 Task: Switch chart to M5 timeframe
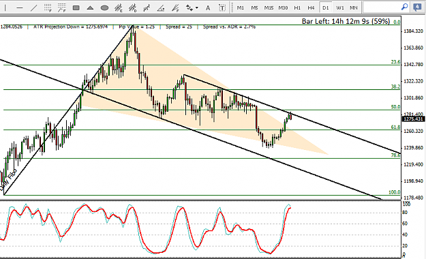[254, 8]
